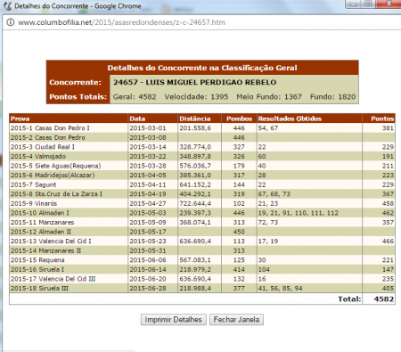Image resolution: width=401 pixels, height=352 pixels.
Task: Click the window icon in title bar
Action: pyautogui.click(x=7, y=6)
